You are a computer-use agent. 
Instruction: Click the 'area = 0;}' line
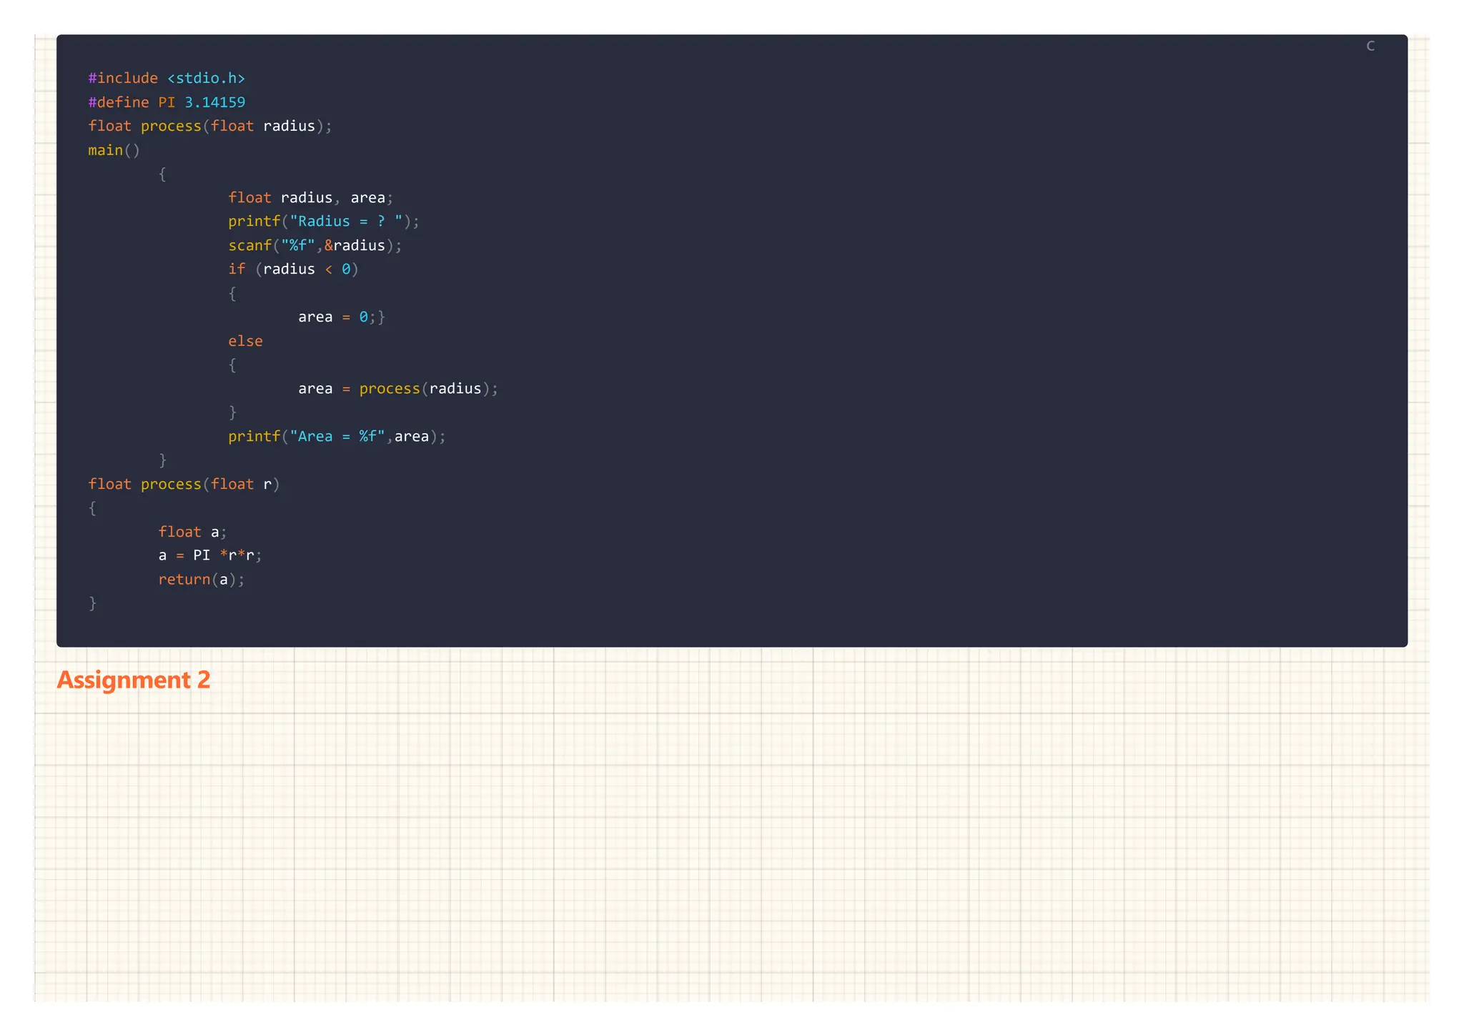(342, 317)
